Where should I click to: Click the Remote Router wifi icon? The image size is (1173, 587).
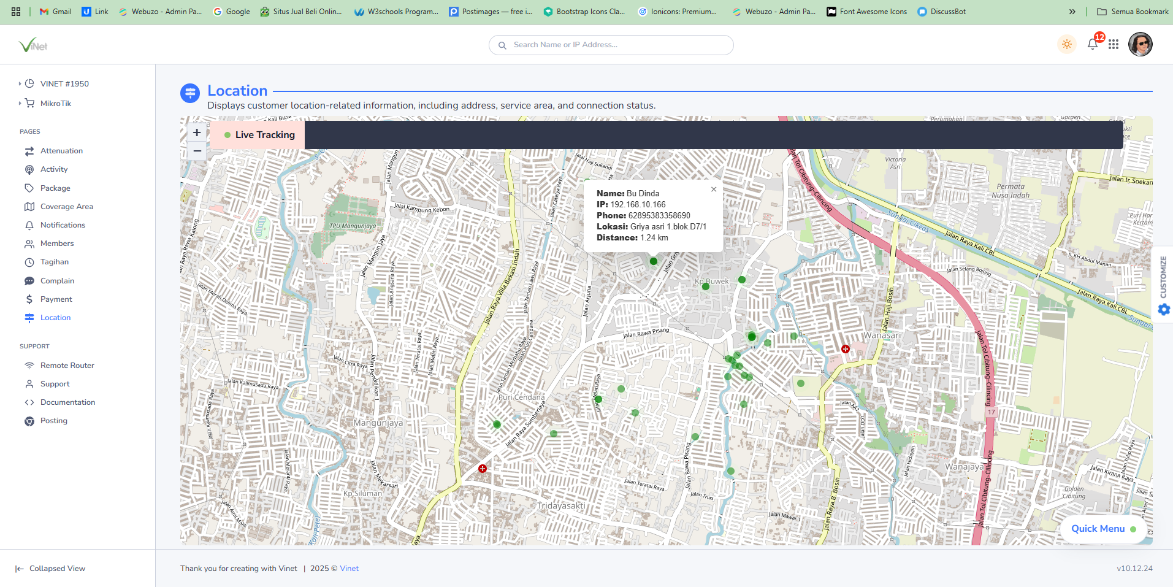point(29,366)
